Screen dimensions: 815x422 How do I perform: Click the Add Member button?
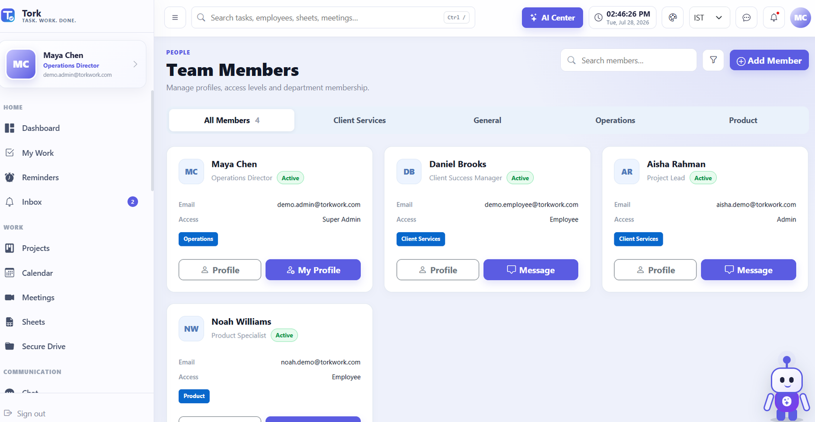coord(769,60)
